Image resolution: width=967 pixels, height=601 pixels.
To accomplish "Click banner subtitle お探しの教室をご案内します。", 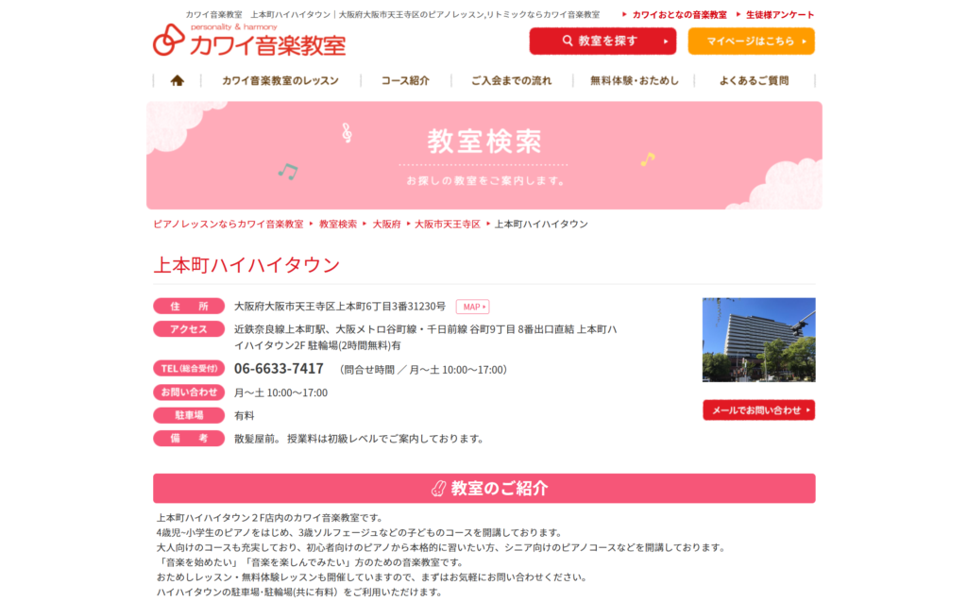I will [484, 181].
